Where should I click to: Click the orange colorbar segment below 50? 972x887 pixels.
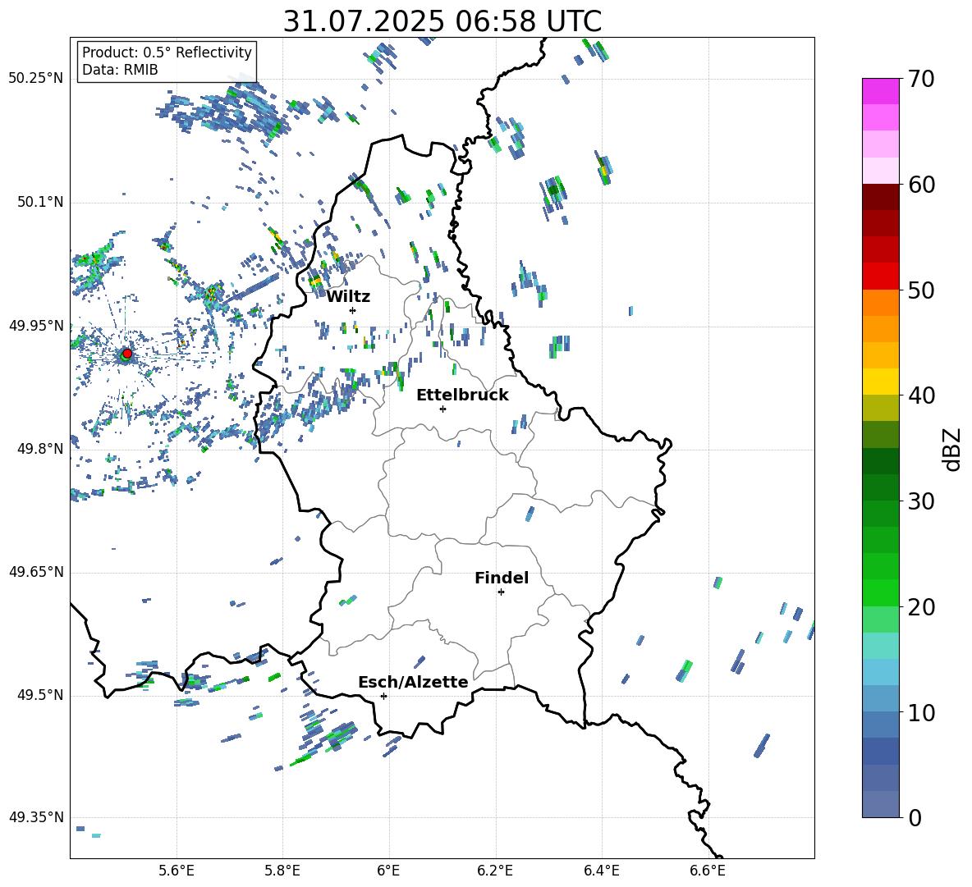point(880,303)
